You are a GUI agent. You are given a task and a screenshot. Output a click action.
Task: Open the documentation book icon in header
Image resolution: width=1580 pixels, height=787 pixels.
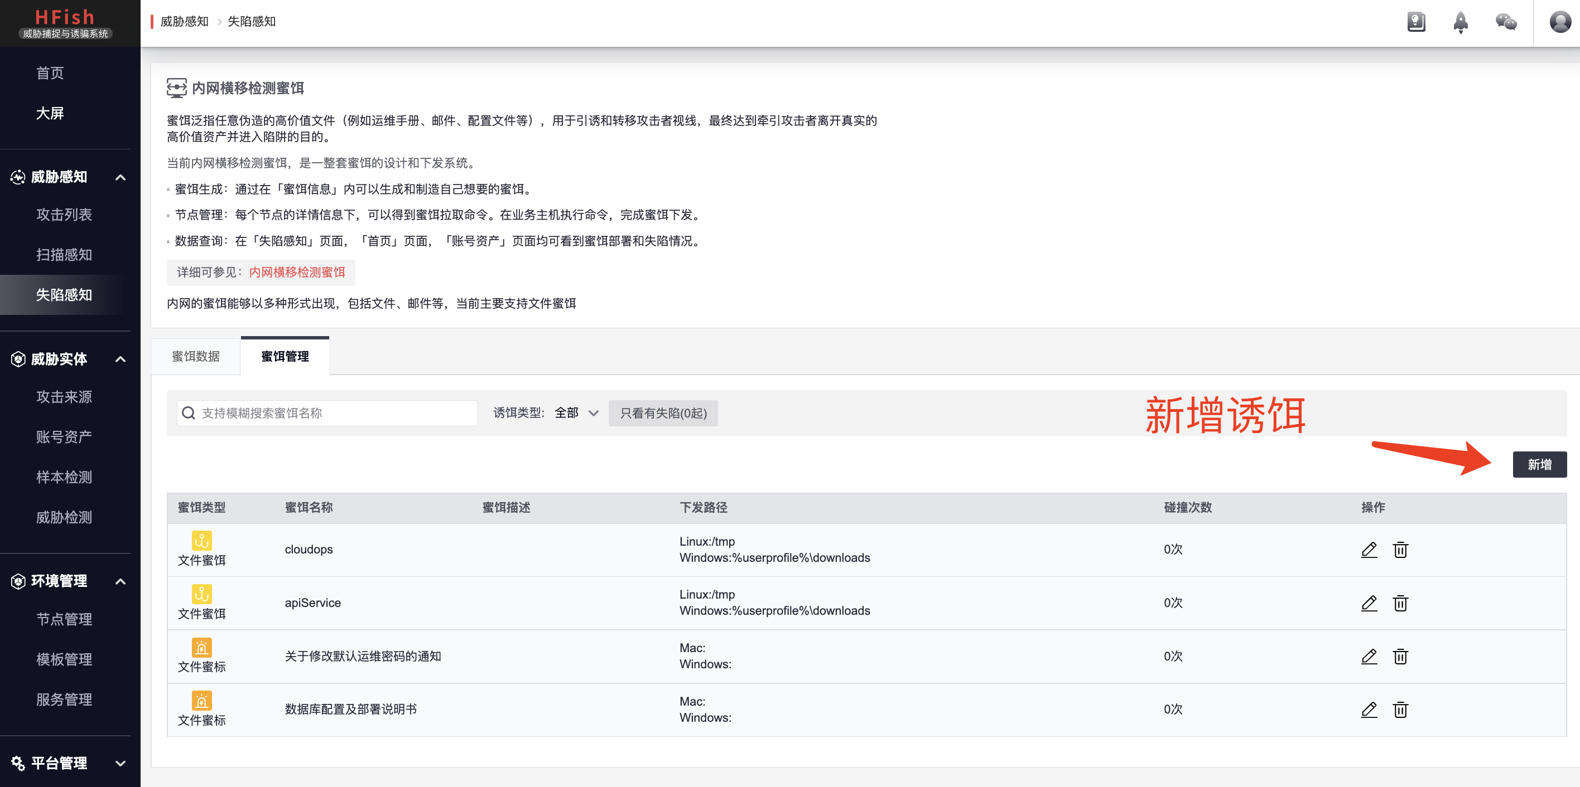point(1415,22)
